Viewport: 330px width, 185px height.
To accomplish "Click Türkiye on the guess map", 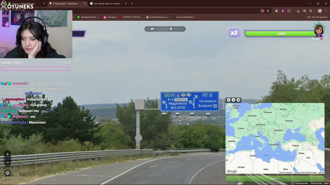I will [295, 146].
